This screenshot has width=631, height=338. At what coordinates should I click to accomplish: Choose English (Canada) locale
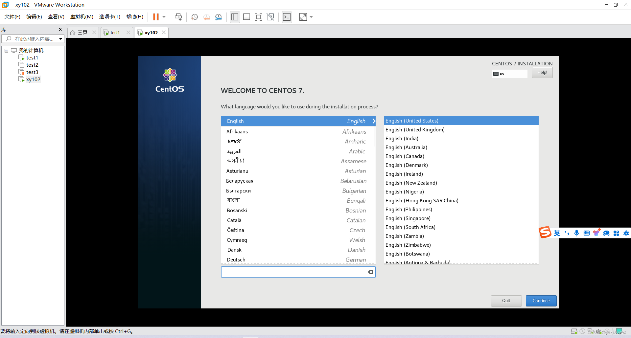click(461, 156)
